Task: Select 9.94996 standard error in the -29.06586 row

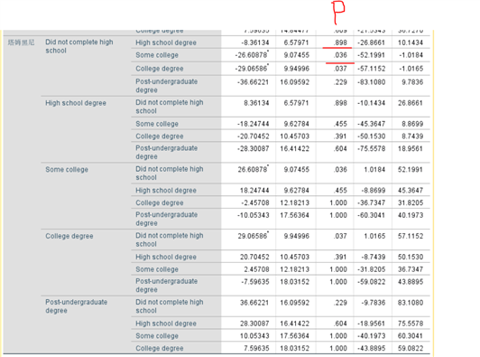Action: click(296, 69)
